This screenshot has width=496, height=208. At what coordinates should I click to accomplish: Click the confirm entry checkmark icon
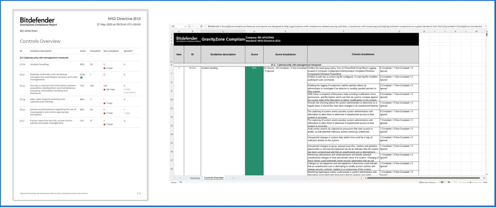click(x=197, y=26)
